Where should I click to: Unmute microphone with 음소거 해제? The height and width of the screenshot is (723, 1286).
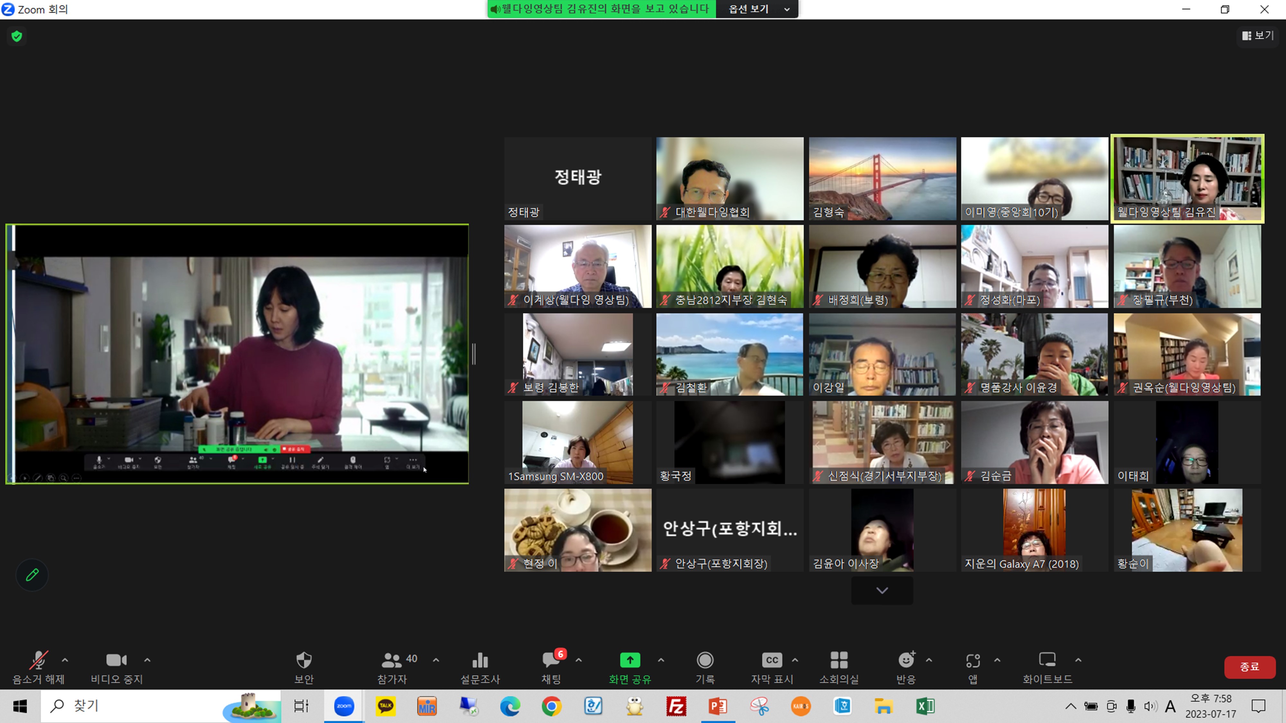tap(39, 661)
